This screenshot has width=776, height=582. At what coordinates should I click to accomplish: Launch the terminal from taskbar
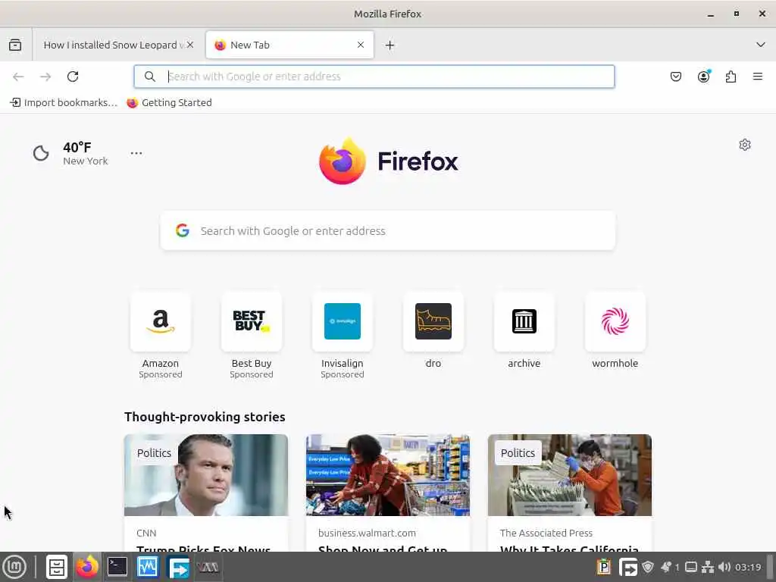click(x=117, y=567)
